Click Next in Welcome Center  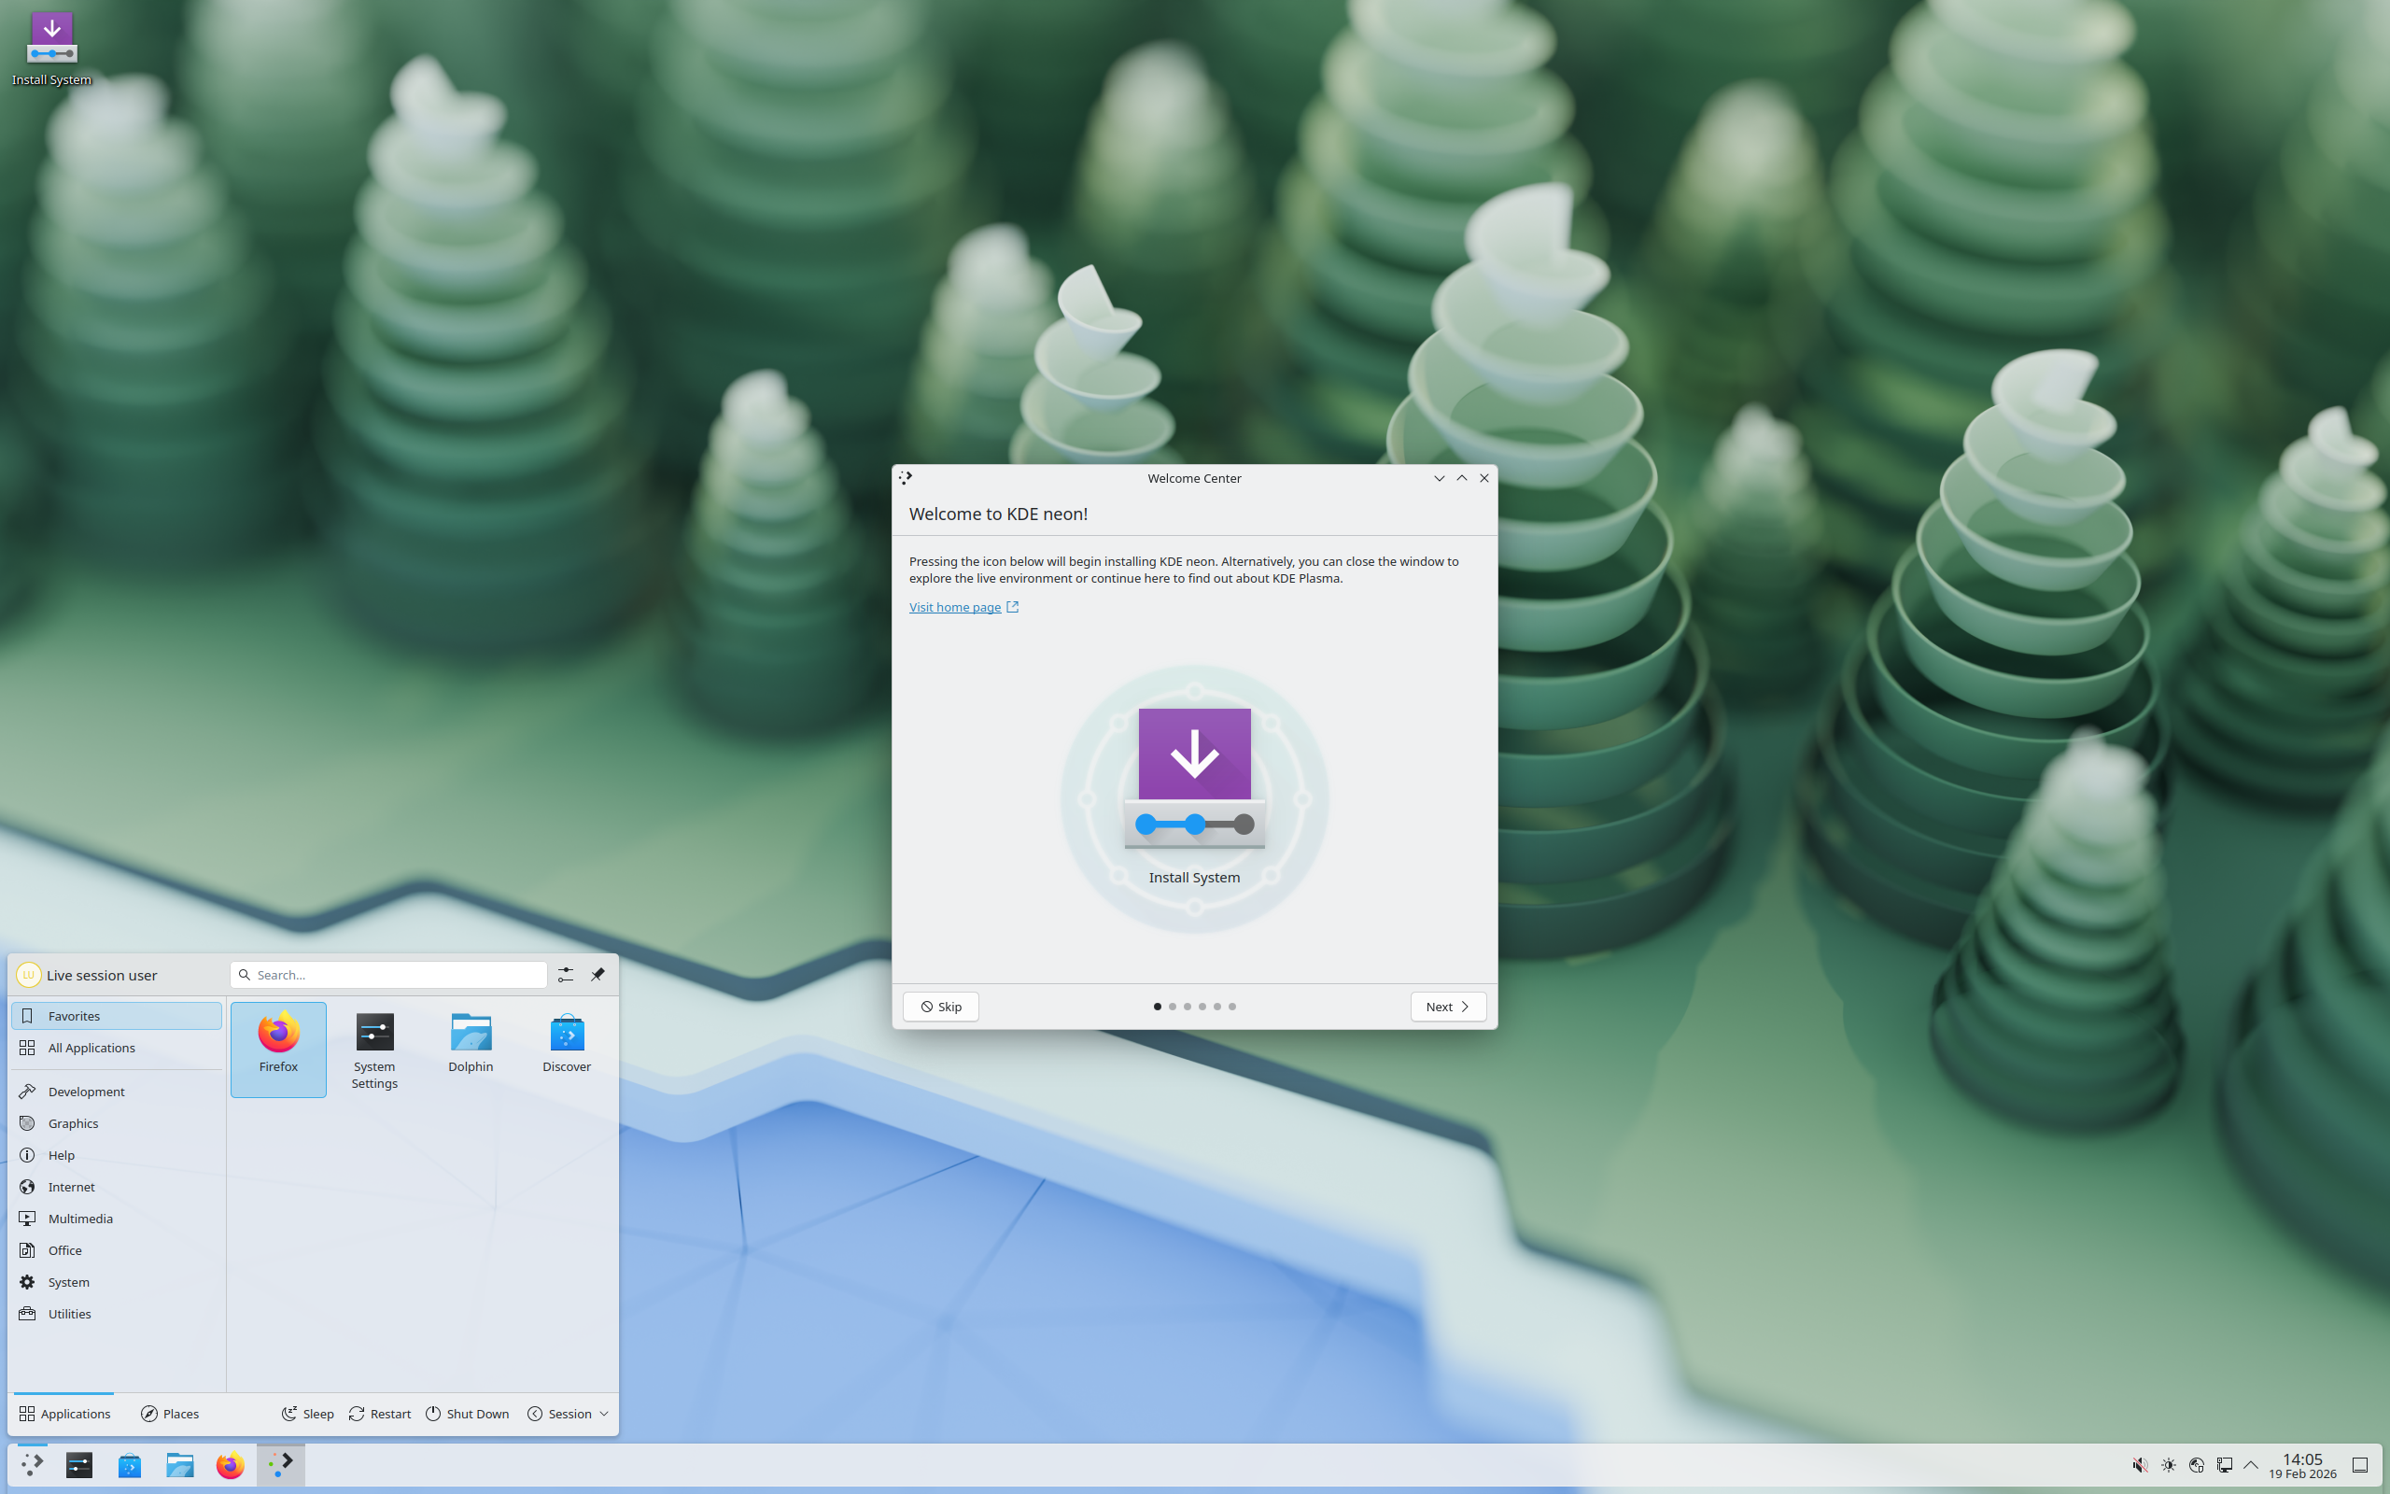[x=1448, y=1006]
